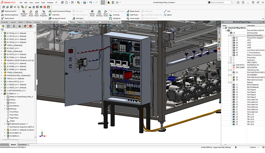This screenshot has height=153, width=265.
Task: Pin the SolidWorks menu bar
Action: [56, 2]
